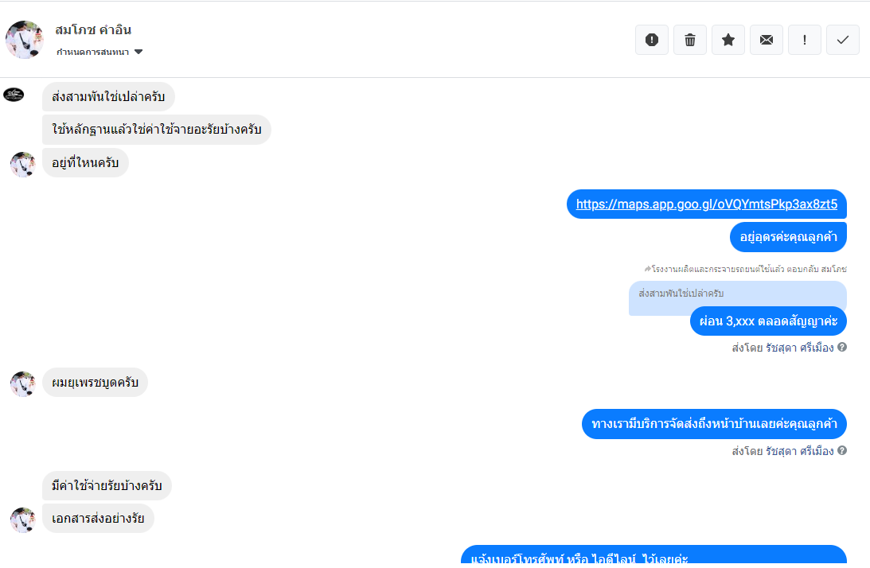Image resolution: width=870 pixels, height=568 pixels.
Task: Click help icon under delivery service message
Action: 842,450
